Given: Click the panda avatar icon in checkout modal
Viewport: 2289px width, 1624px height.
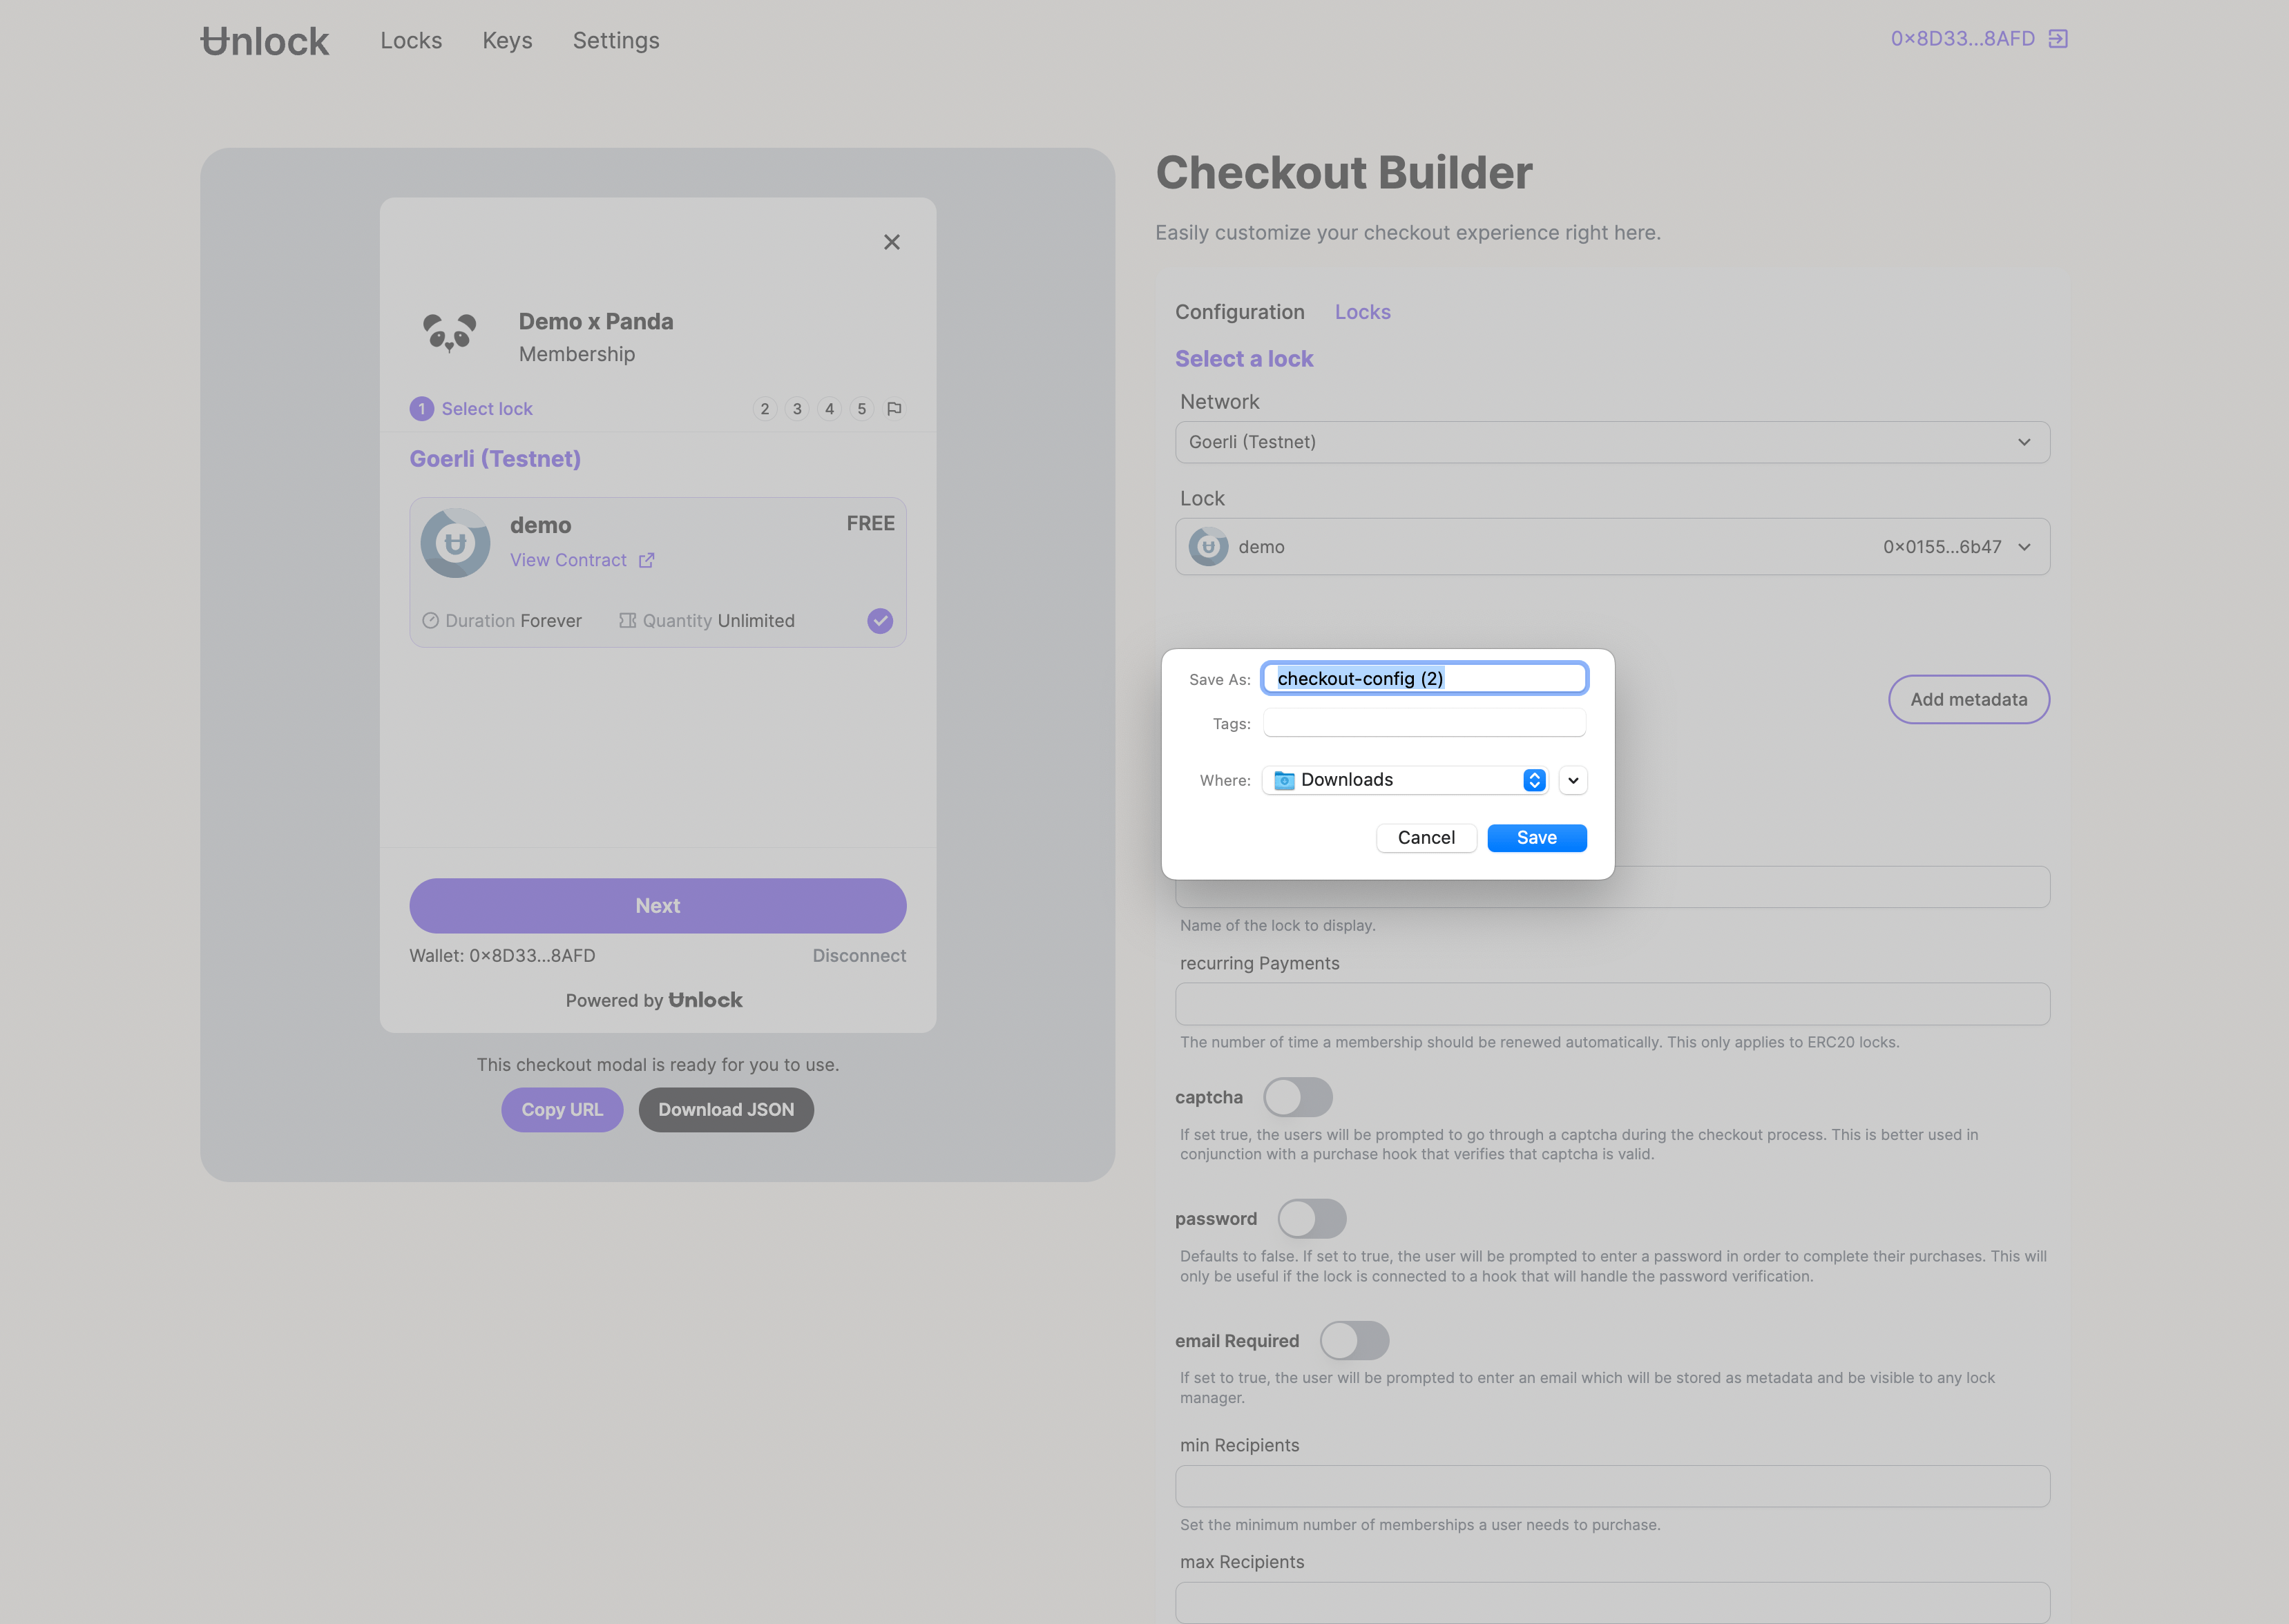Looking at the screenshot, I should pos(450,336).
